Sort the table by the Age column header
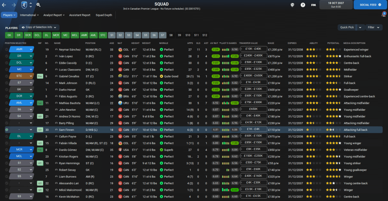Image resolution: width=388 pixels, height=201 pixels. click(111, 43)
